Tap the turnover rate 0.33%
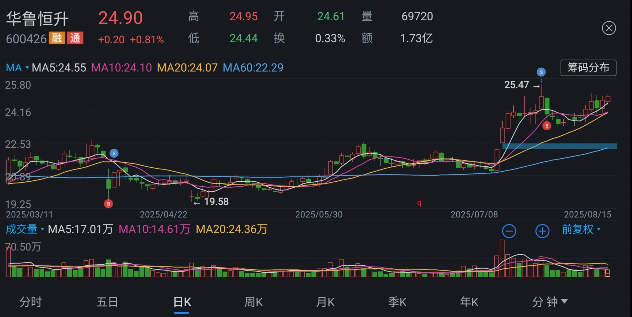Image resolution: width=632 pixels, height=317 pixels. [330, 38]
